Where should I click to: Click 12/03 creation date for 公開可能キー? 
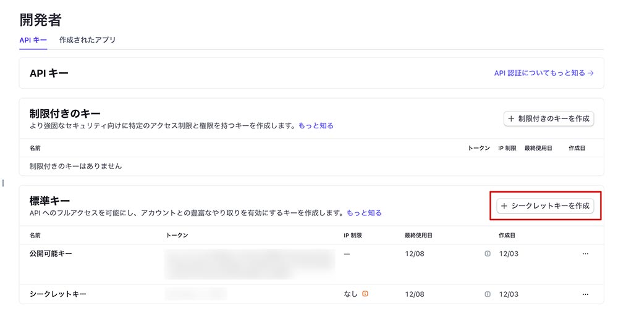pyautogui.click(x=509, y=254)
